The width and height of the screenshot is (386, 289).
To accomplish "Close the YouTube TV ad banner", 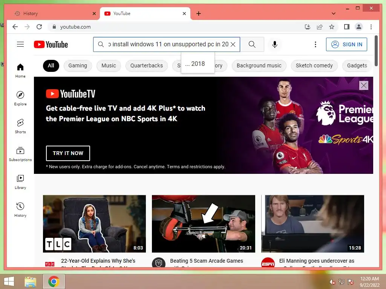I will coord(364,85).
